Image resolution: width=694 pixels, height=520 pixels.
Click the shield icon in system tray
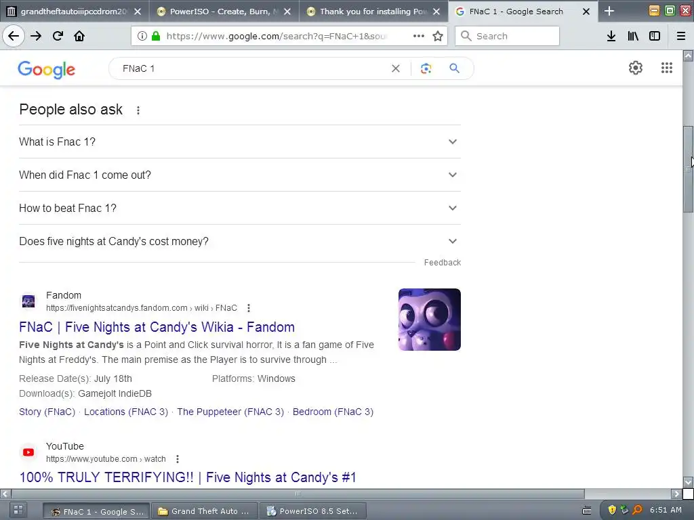612,510
